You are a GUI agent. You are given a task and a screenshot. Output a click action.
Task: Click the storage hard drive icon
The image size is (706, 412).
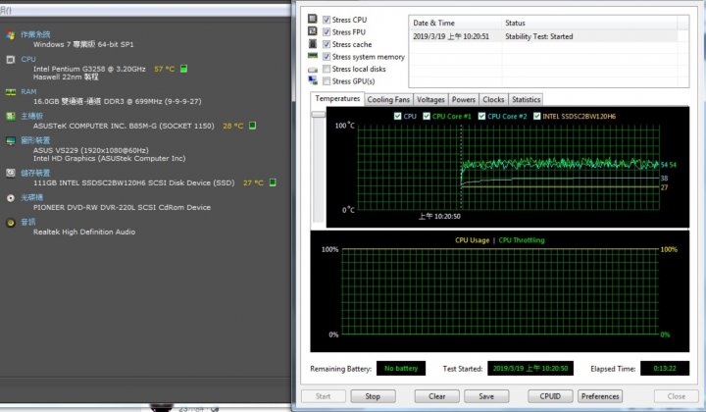pos(11,174)
